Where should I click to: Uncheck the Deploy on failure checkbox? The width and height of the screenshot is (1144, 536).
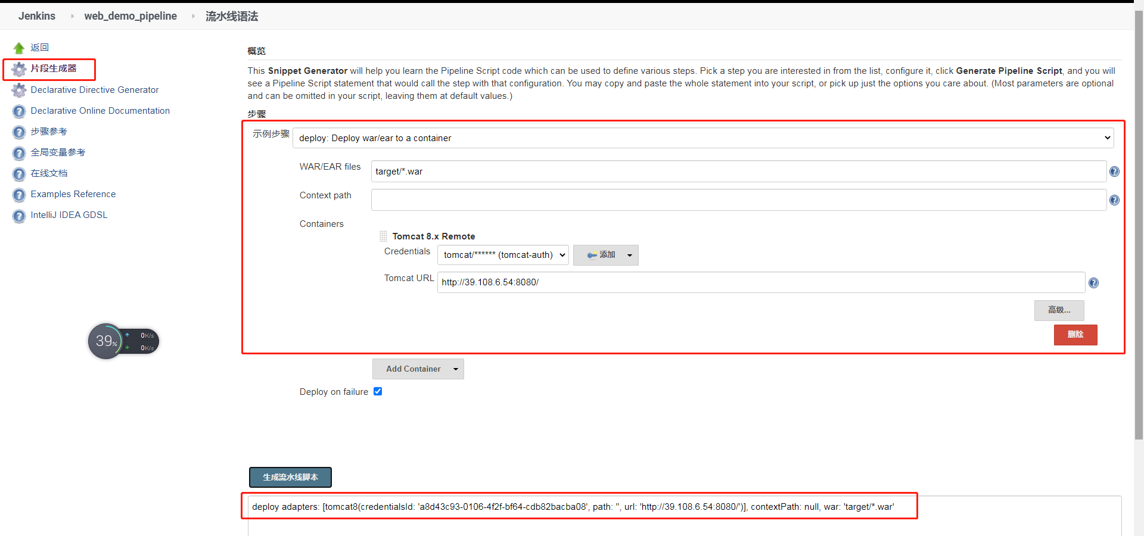(378, 391)
